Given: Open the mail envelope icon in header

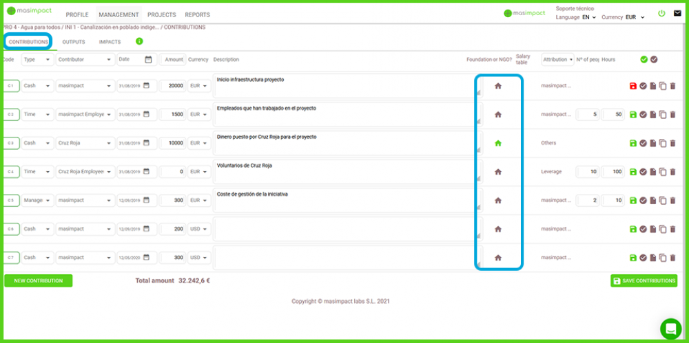Looking at the screenshot, I should [x=677, y=14].
